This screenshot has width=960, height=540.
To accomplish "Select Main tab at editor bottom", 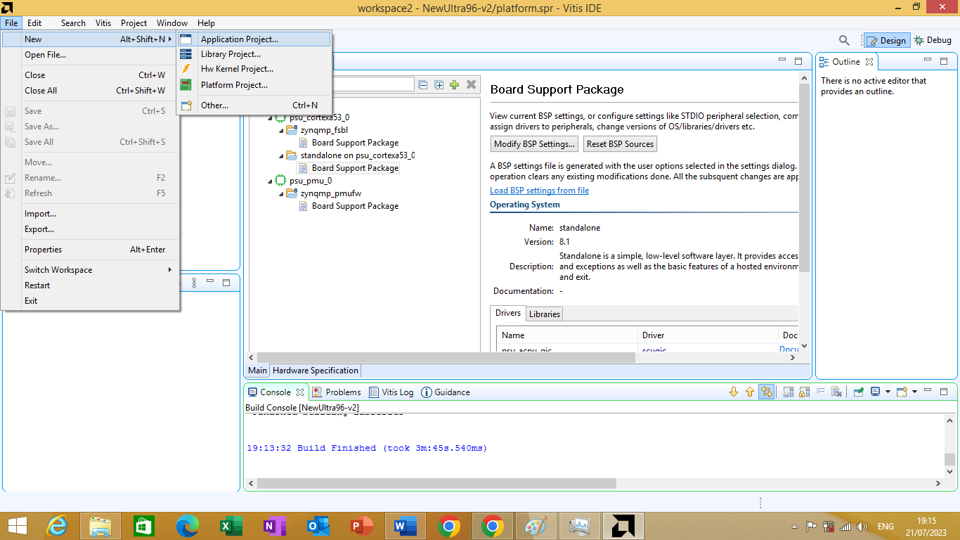I will (258, 371).
